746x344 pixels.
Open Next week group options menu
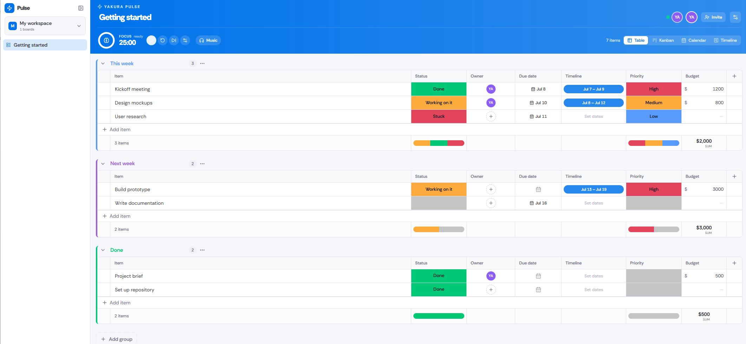pos(202,164)
